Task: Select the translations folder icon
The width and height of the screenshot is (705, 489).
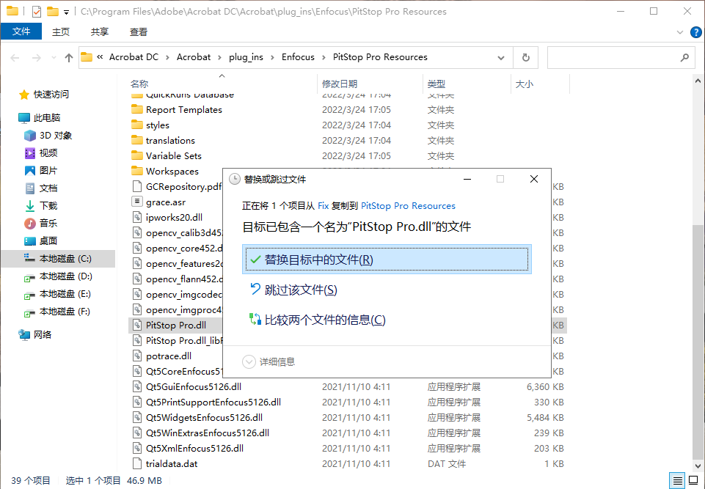Action: pos(137,140)
